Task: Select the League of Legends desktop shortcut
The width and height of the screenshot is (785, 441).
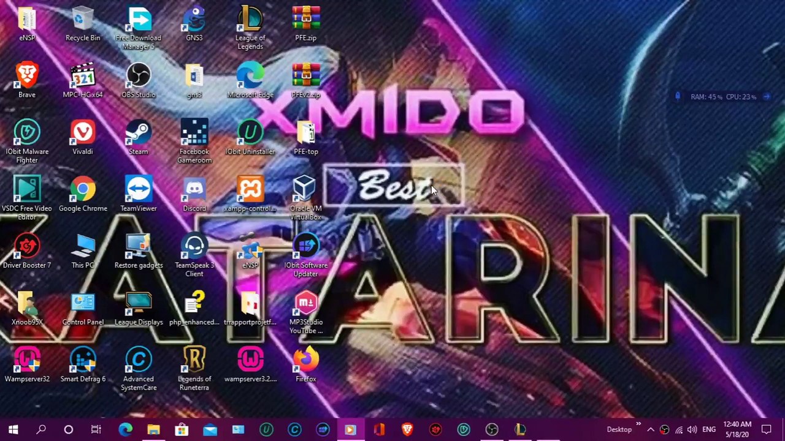Action: pyautogui.click(x=250, y=28)
